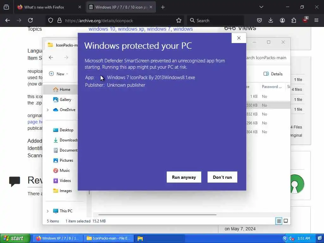Screen dimensions: 324x243
Task: Close the Windows XP icon pack tab
Action: click(151, 7)
